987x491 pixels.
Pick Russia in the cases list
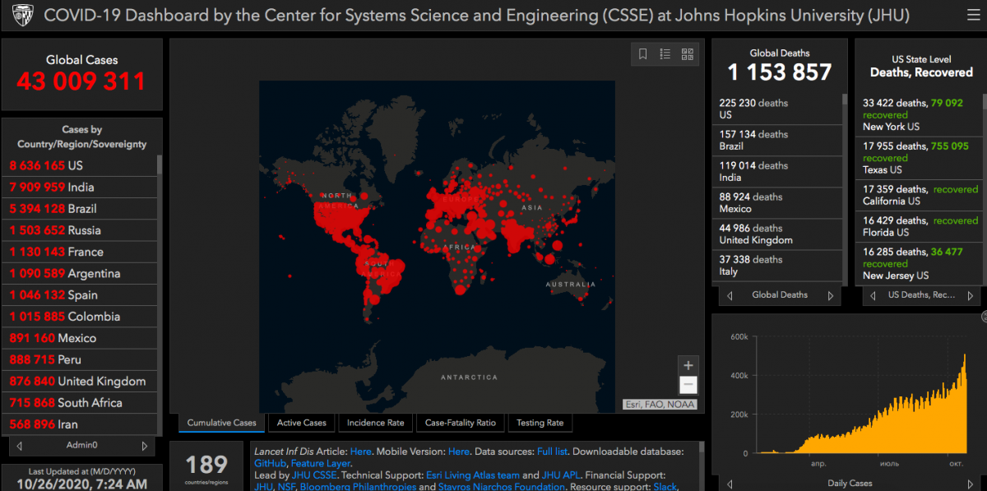pyautogui.click(x=80, y=230)
